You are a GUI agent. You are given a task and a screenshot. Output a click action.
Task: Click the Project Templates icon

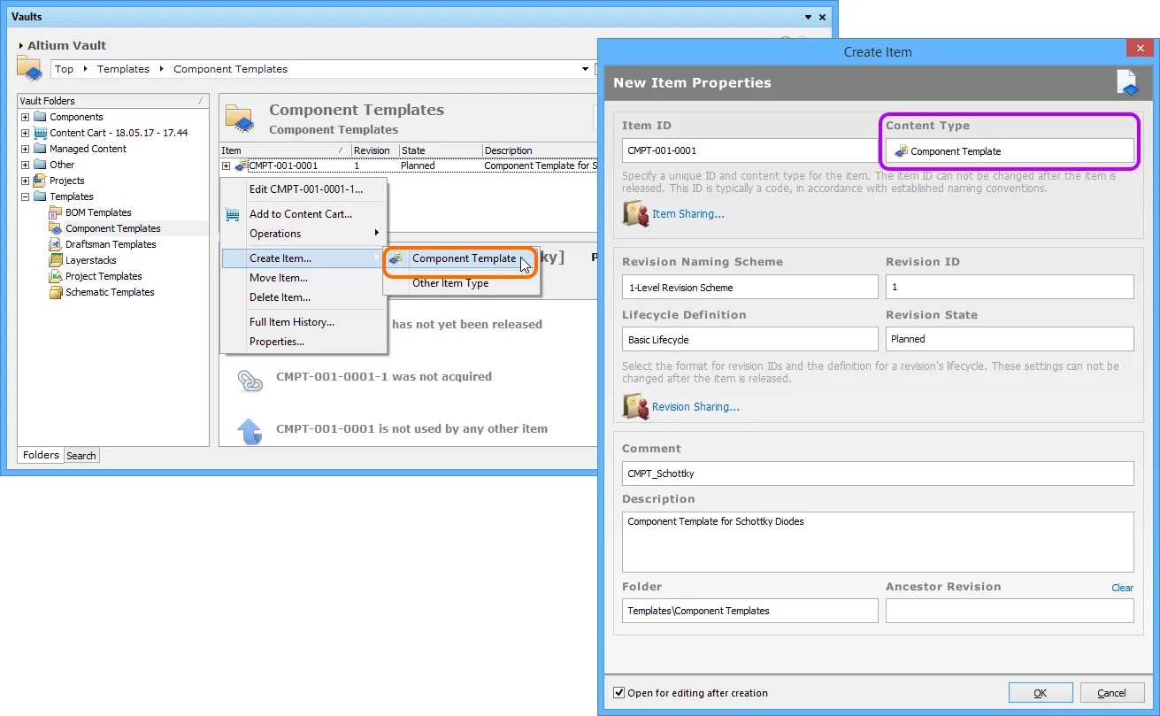click(56, 276)
